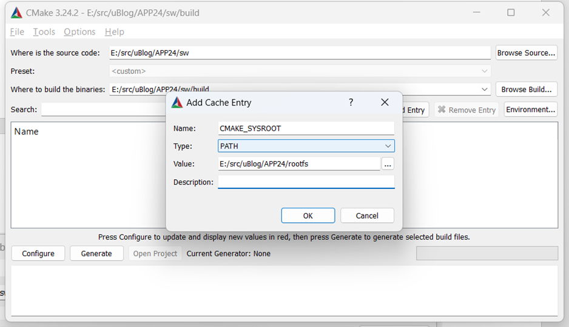
Task: Minimize the CMake window
Action: click(x=476, y=13)
